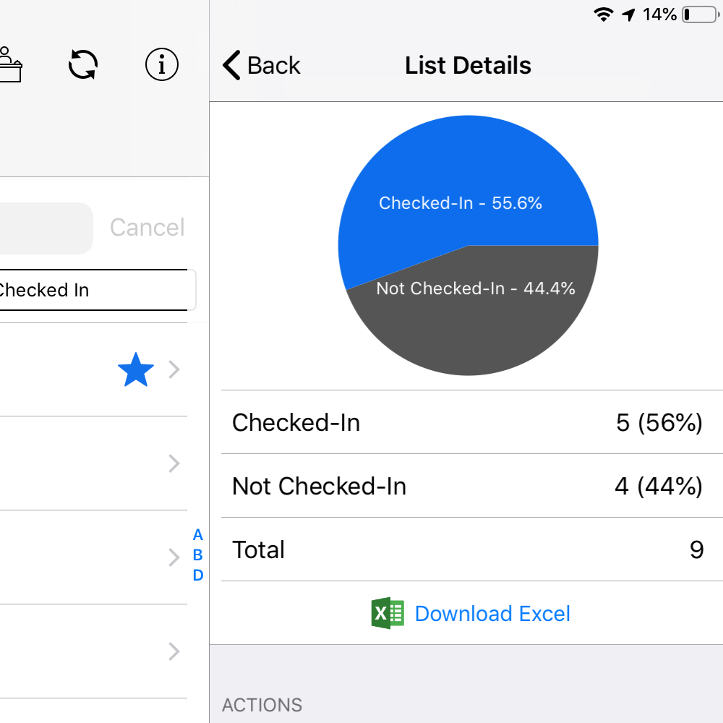Tap the location arrow status icon
The image size is (723, 723).
(x=628, y=14)
